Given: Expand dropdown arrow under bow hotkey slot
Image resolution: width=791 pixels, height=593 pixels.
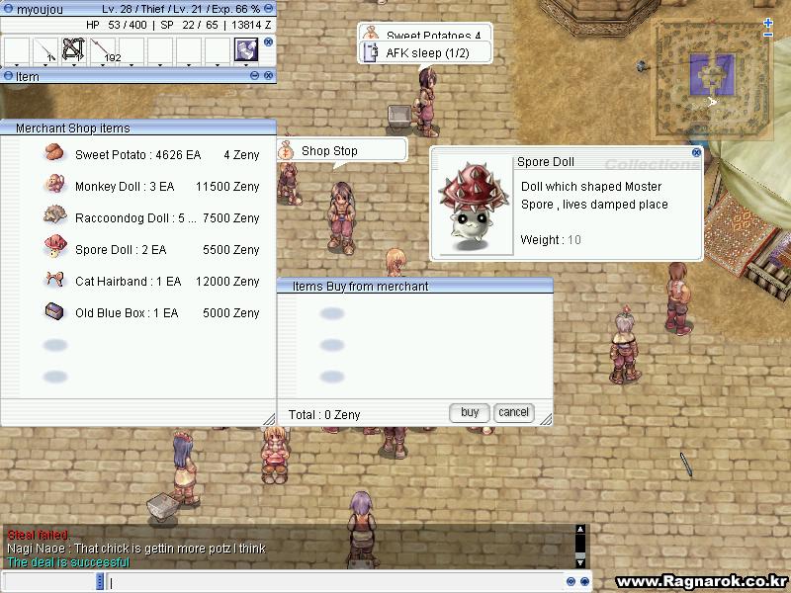Looking at the screenshot, I should pos(74,65).
